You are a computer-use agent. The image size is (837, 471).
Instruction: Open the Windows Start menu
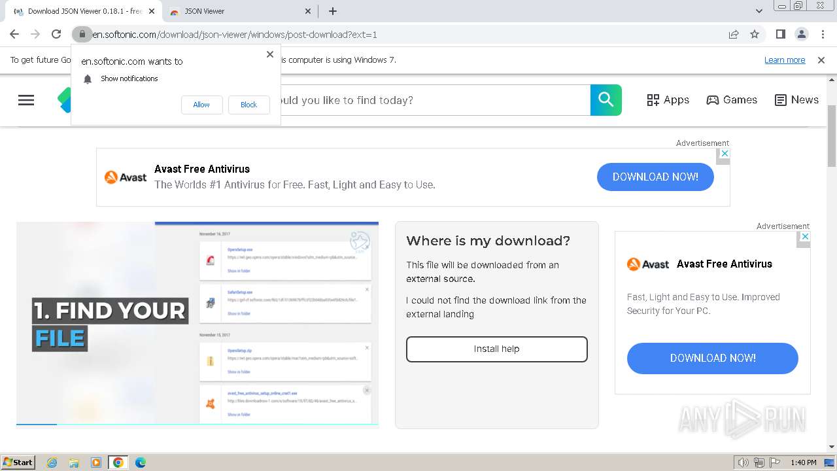(x=18, y=462)
